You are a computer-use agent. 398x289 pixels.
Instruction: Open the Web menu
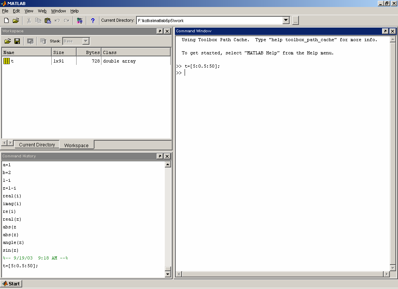(42, 11)
